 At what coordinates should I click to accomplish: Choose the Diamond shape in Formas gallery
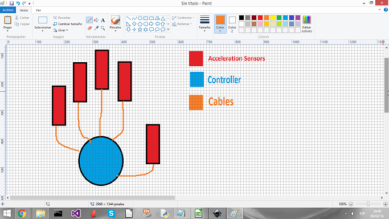point(134,24)
